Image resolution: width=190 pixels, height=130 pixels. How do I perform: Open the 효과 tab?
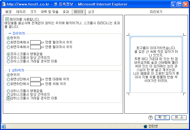pyautogui.click(x=66, y=12)
